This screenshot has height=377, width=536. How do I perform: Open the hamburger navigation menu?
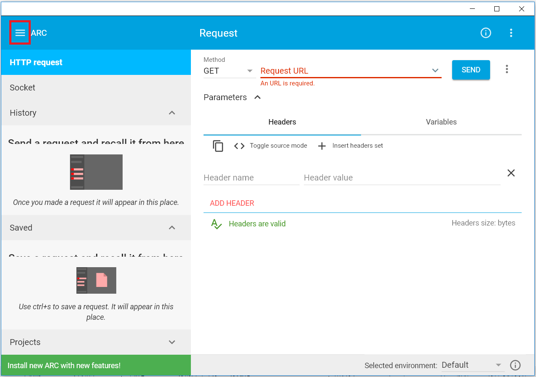(20, 33)
